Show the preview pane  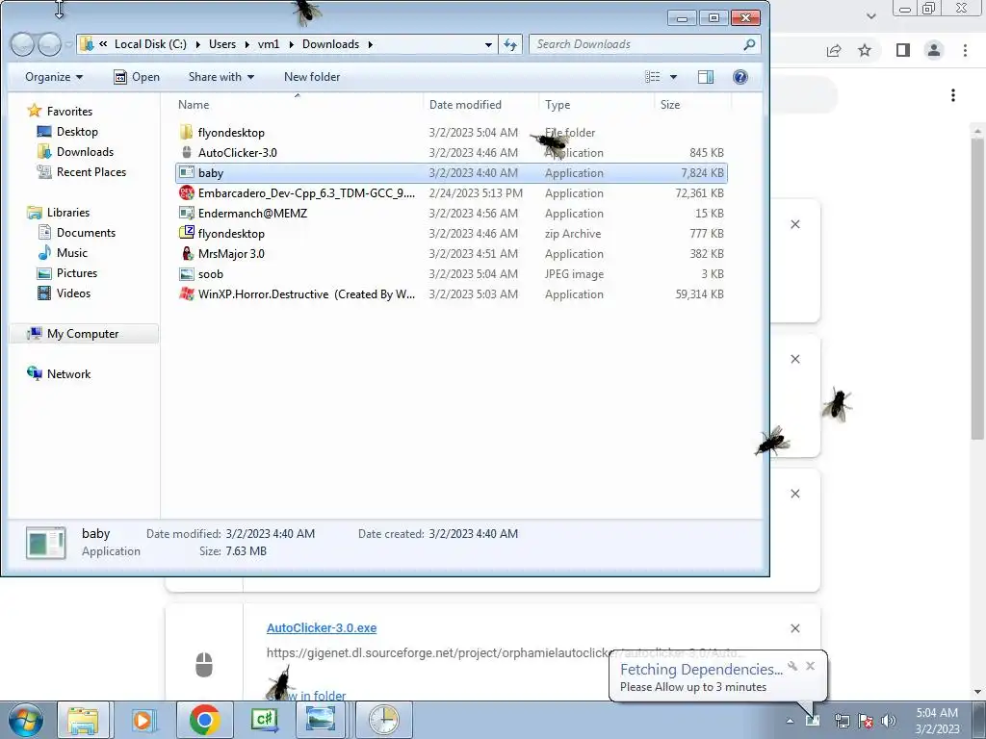coord(706,77)
